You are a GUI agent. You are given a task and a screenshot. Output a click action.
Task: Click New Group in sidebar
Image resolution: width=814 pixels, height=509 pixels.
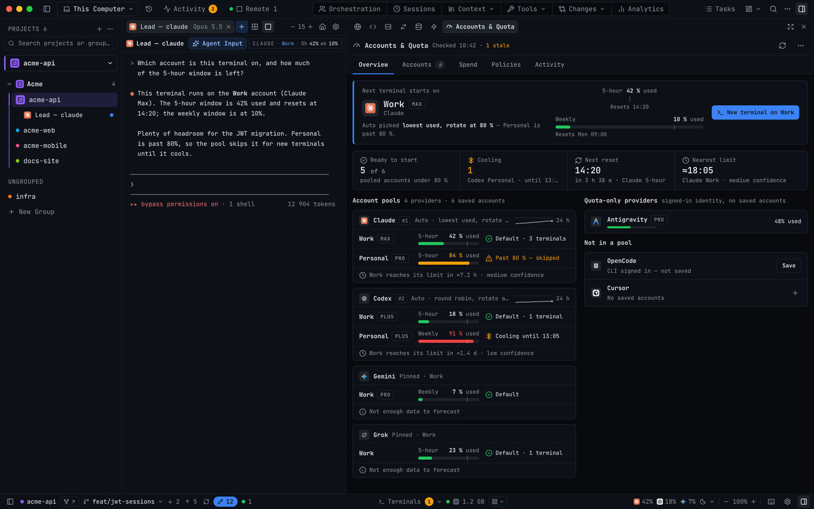(x=31, y=212)
